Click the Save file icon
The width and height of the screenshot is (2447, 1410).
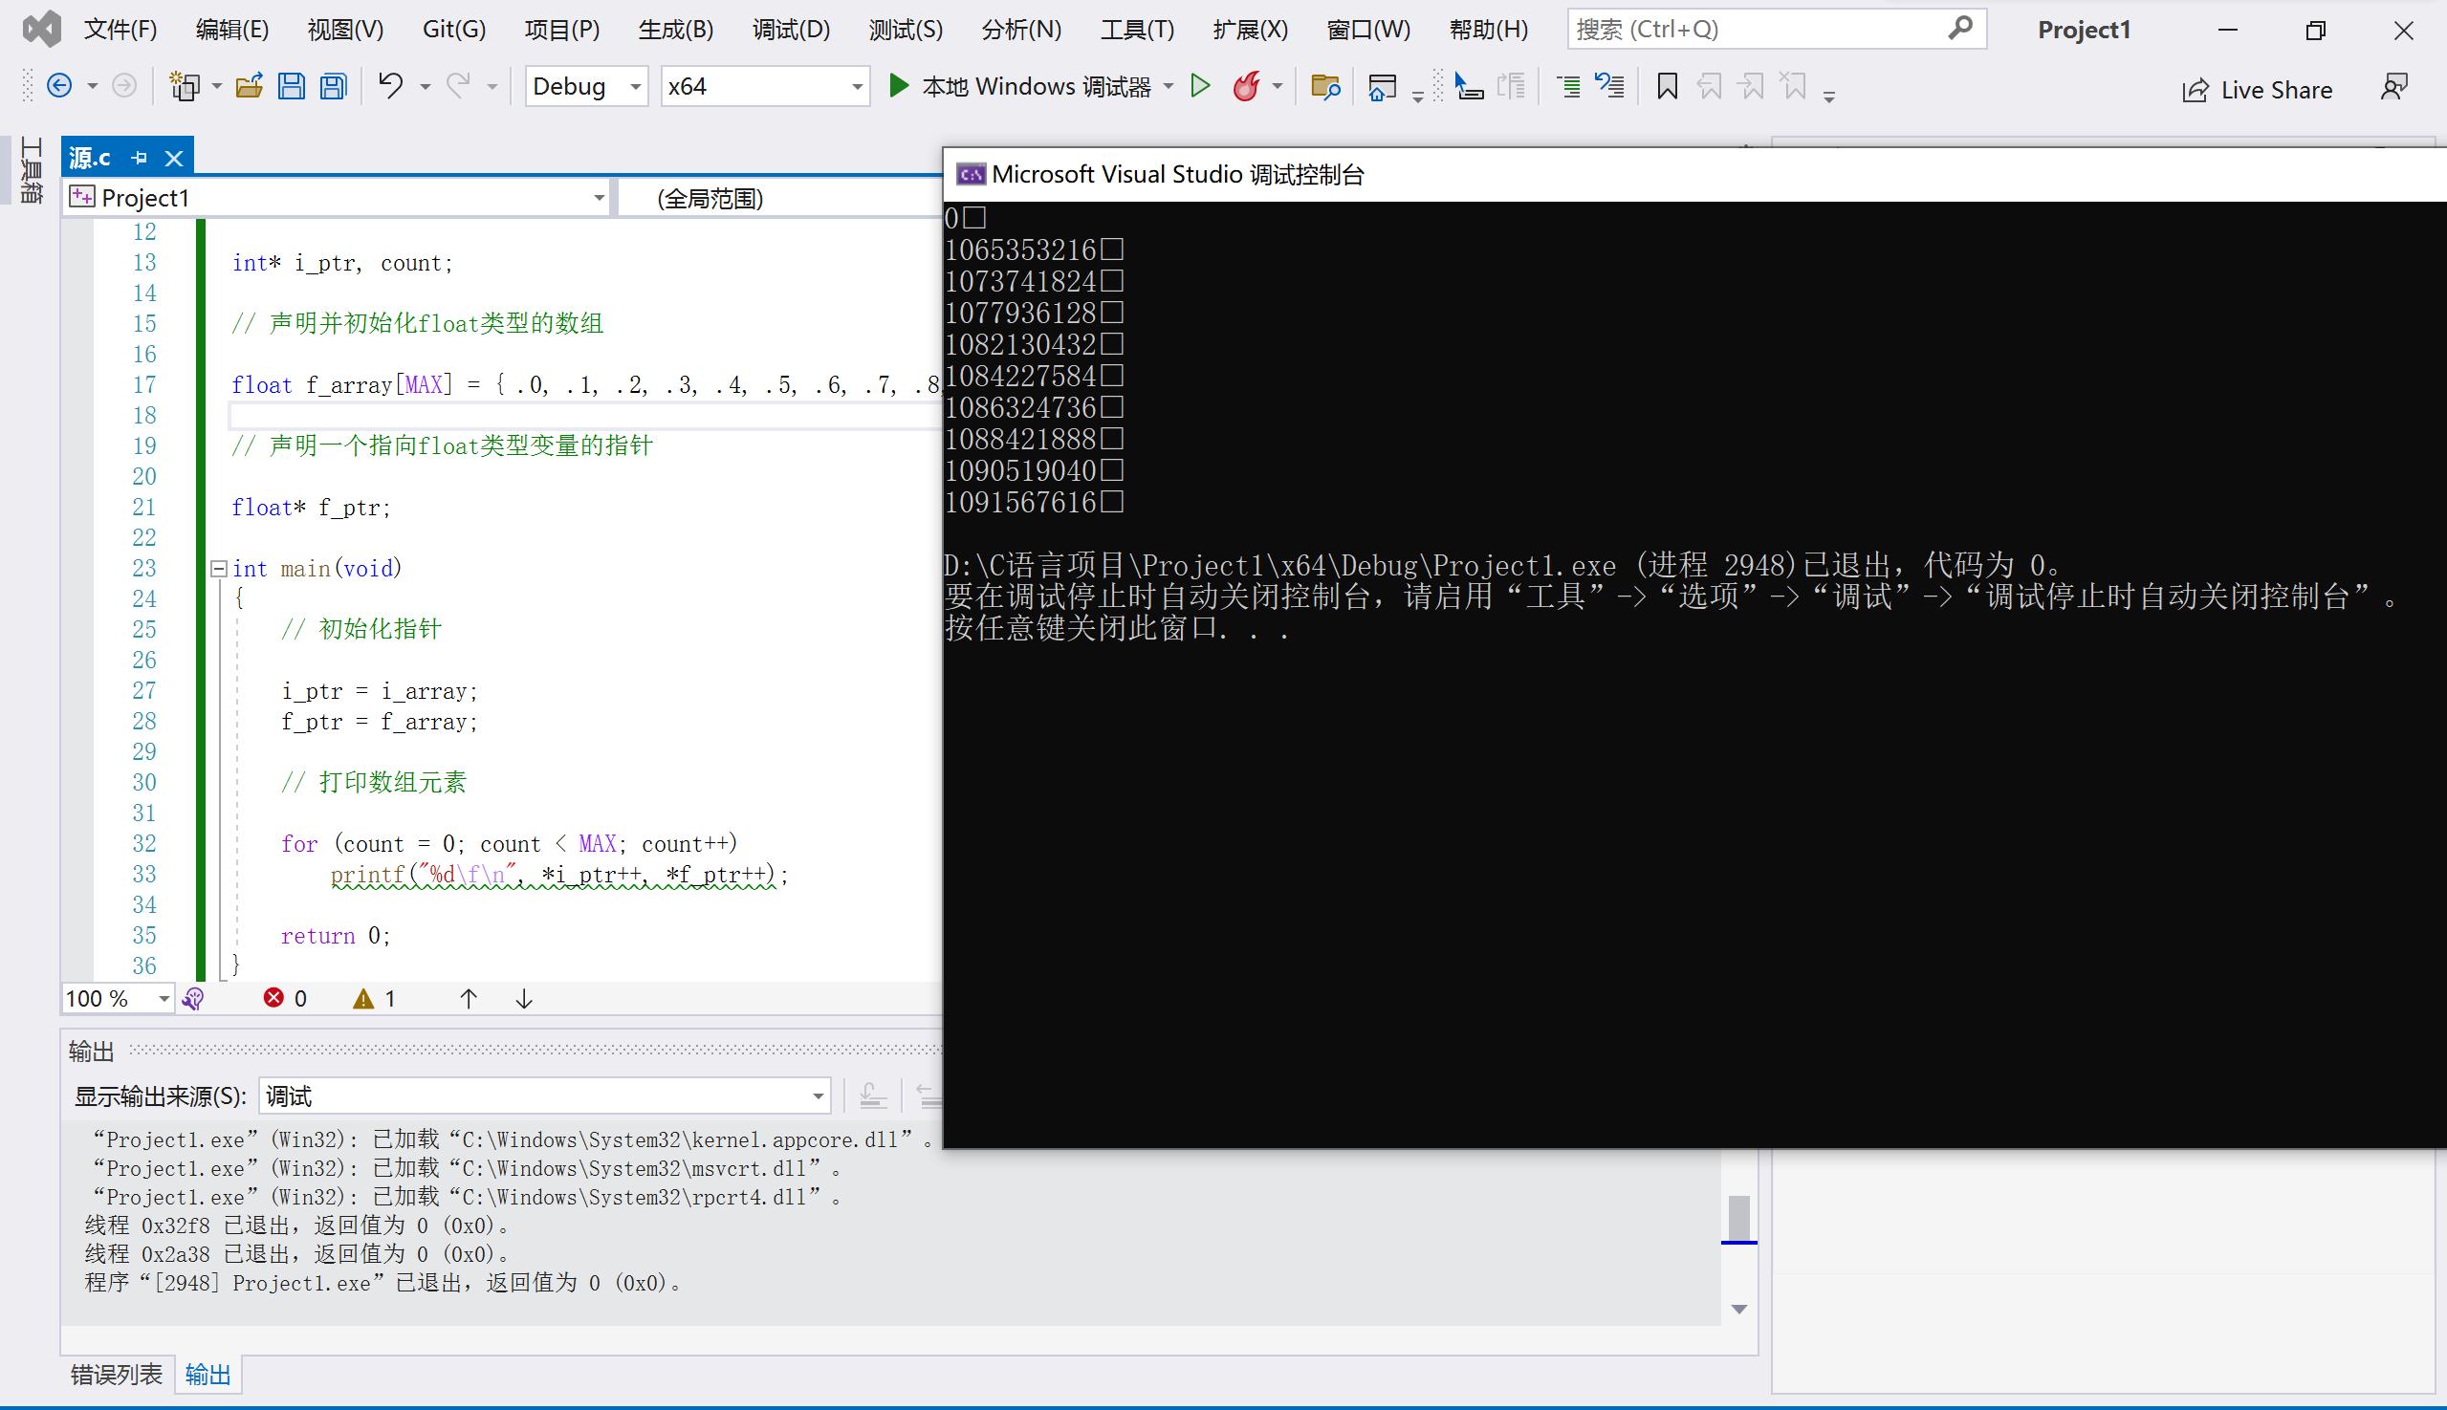click(x=292, y=86)
